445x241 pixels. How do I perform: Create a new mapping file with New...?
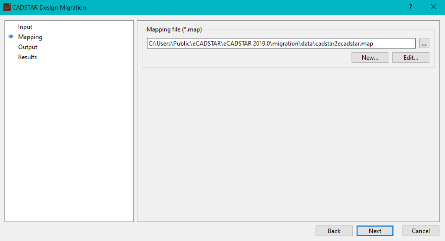point(370,57)
